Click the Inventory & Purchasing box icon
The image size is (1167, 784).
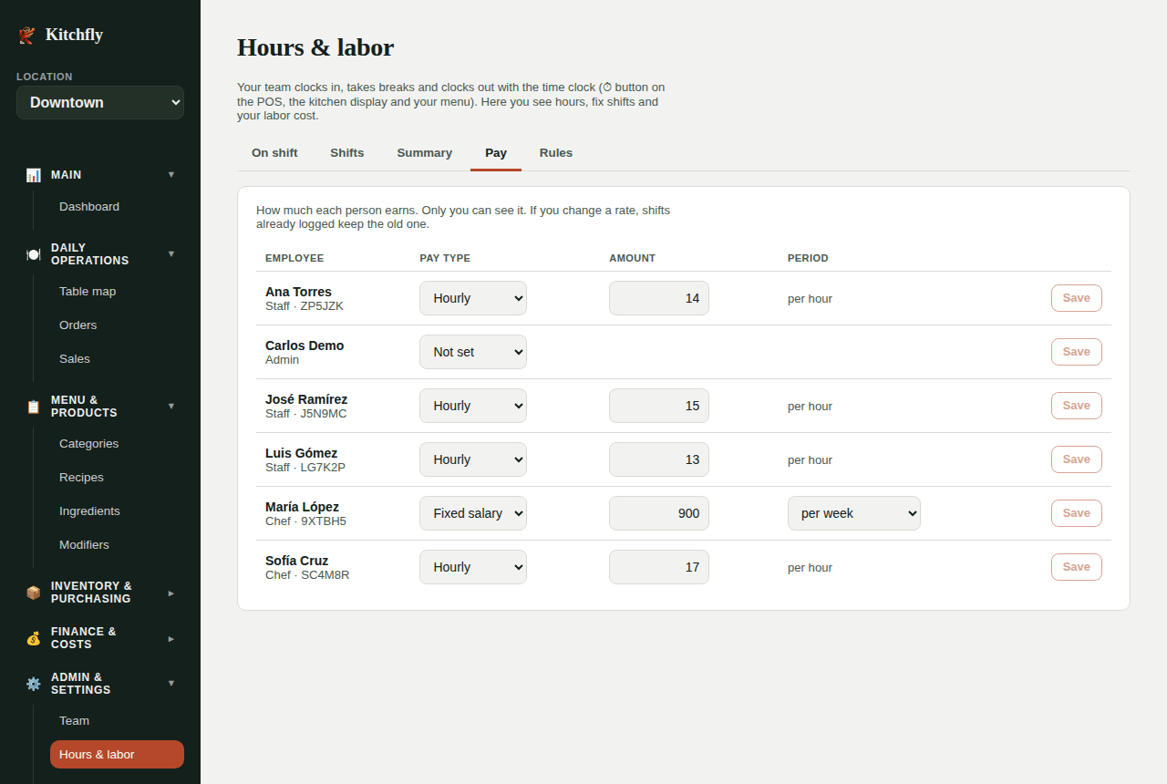34,593
